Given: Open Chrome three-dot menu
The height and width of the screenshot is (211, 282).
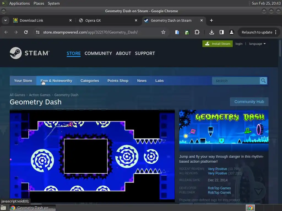Looking at the screenshot, I should click(276, 32).
